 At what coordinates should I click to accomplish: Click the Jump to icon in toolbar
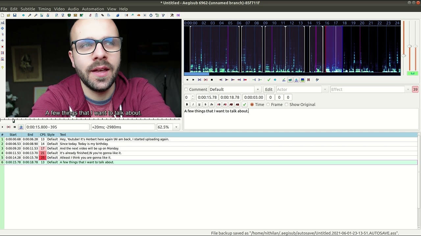pyautogui.click(x=23, y=15)
